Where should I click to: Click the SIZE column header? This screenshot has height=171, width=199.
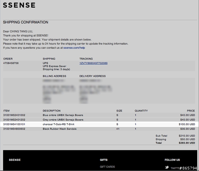click(x=119, y=111)
